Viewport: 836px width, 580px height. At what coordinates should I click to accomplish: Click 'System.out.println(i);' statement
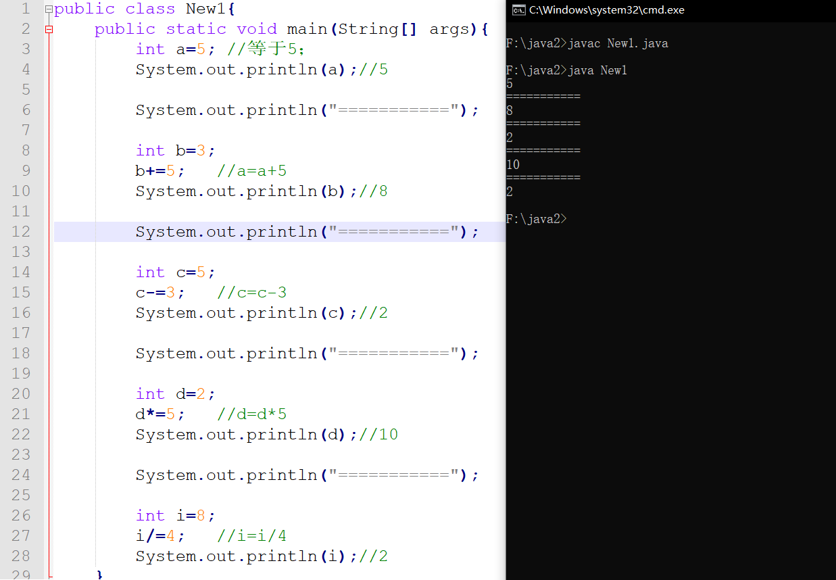pos(247,556)
